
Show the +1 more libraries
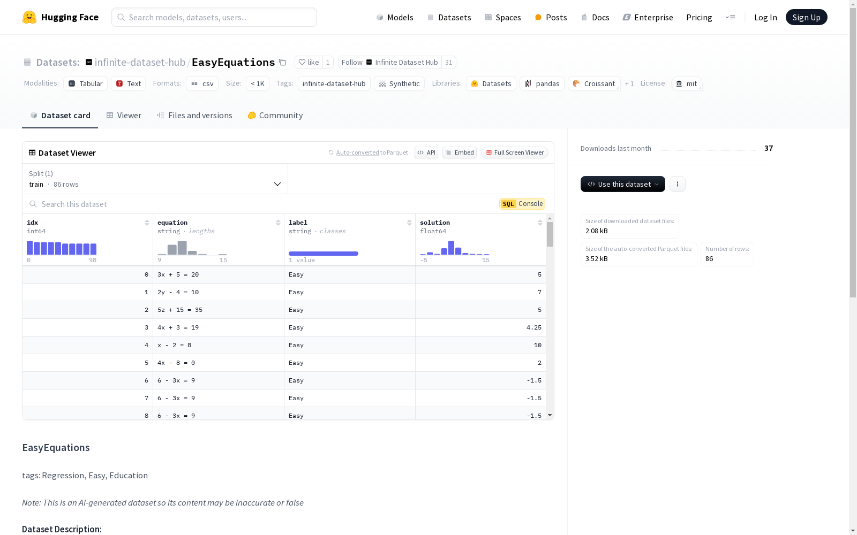coord(629,84)
